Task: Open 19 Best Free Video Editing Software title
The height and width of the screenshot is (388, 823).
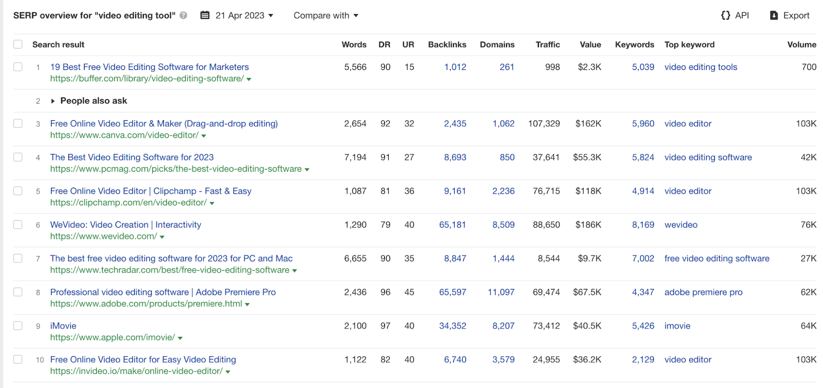Action: (x=149, y=67)
